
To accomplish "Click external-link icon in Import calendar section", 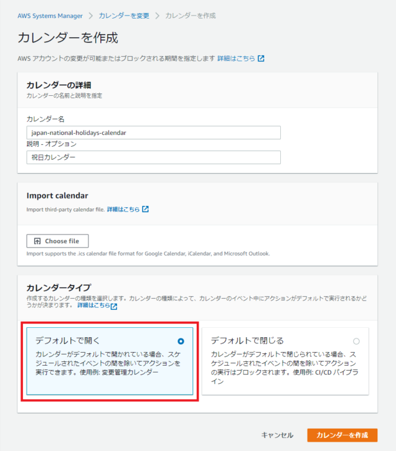I will (145, 209).
